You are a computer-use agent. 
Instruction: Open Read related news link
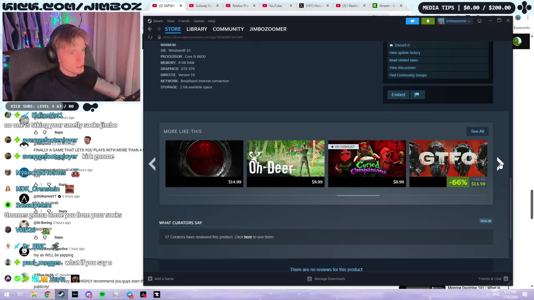403,60
